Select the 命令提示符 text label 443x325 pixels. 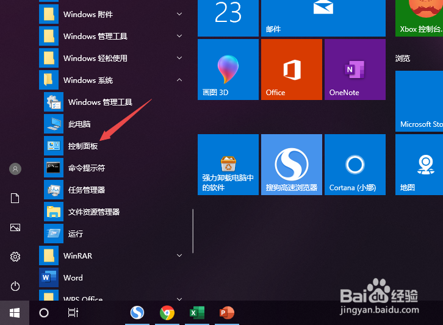87,168
